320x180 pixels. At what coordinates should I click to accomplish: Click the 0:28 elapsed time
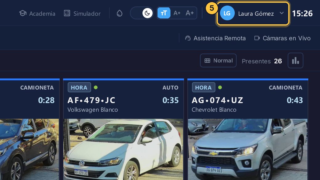point(46,100)
